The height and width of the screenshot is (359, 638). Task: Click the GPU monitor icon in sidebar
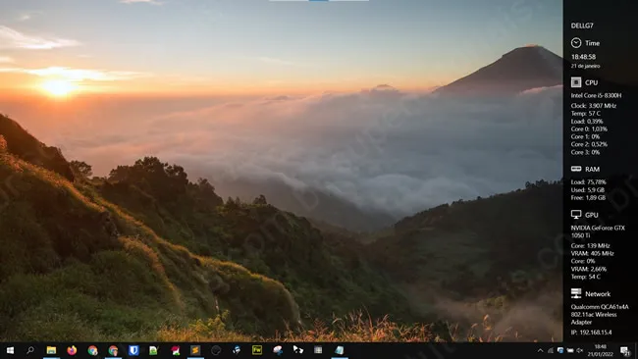pos(576,214)
